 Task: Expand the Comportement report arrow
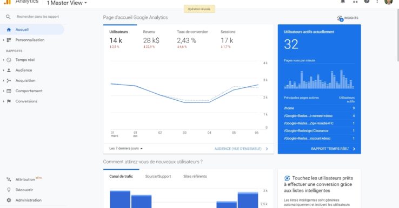click(x=4, y=91)
